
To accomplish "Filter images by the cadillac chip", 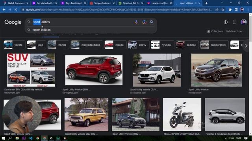I will pyautogui.click(x=187, y=45).
